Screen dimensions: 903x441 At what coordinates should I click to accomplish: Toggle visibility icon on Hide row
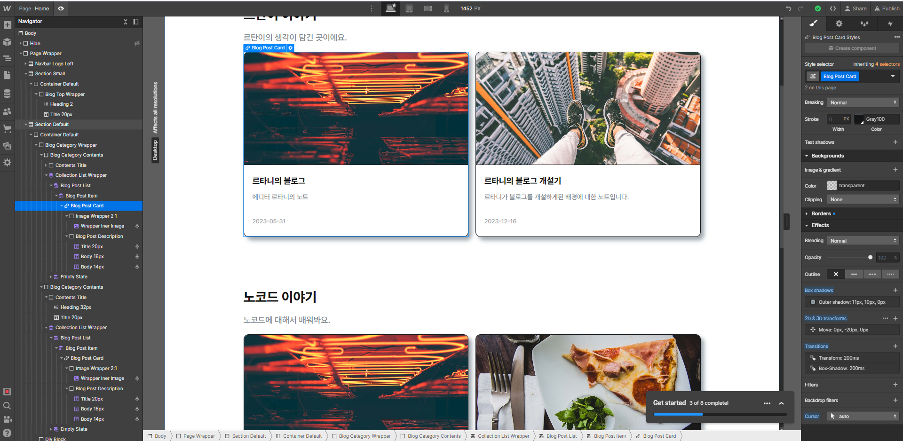pyautogui.click(x=137, y=43)
